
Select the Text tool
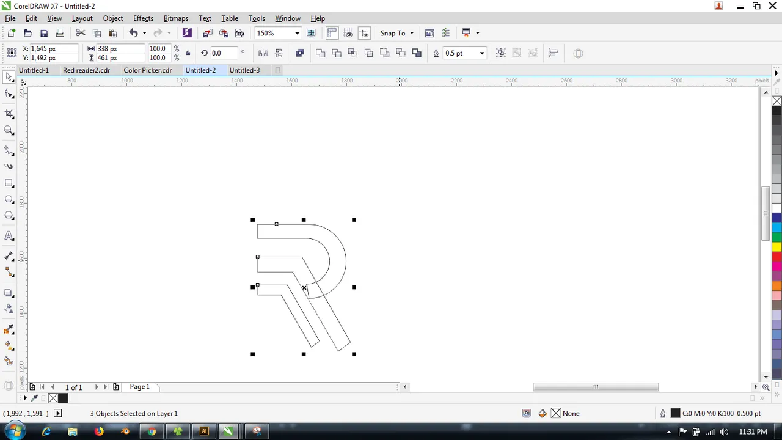tap(9, 236)
